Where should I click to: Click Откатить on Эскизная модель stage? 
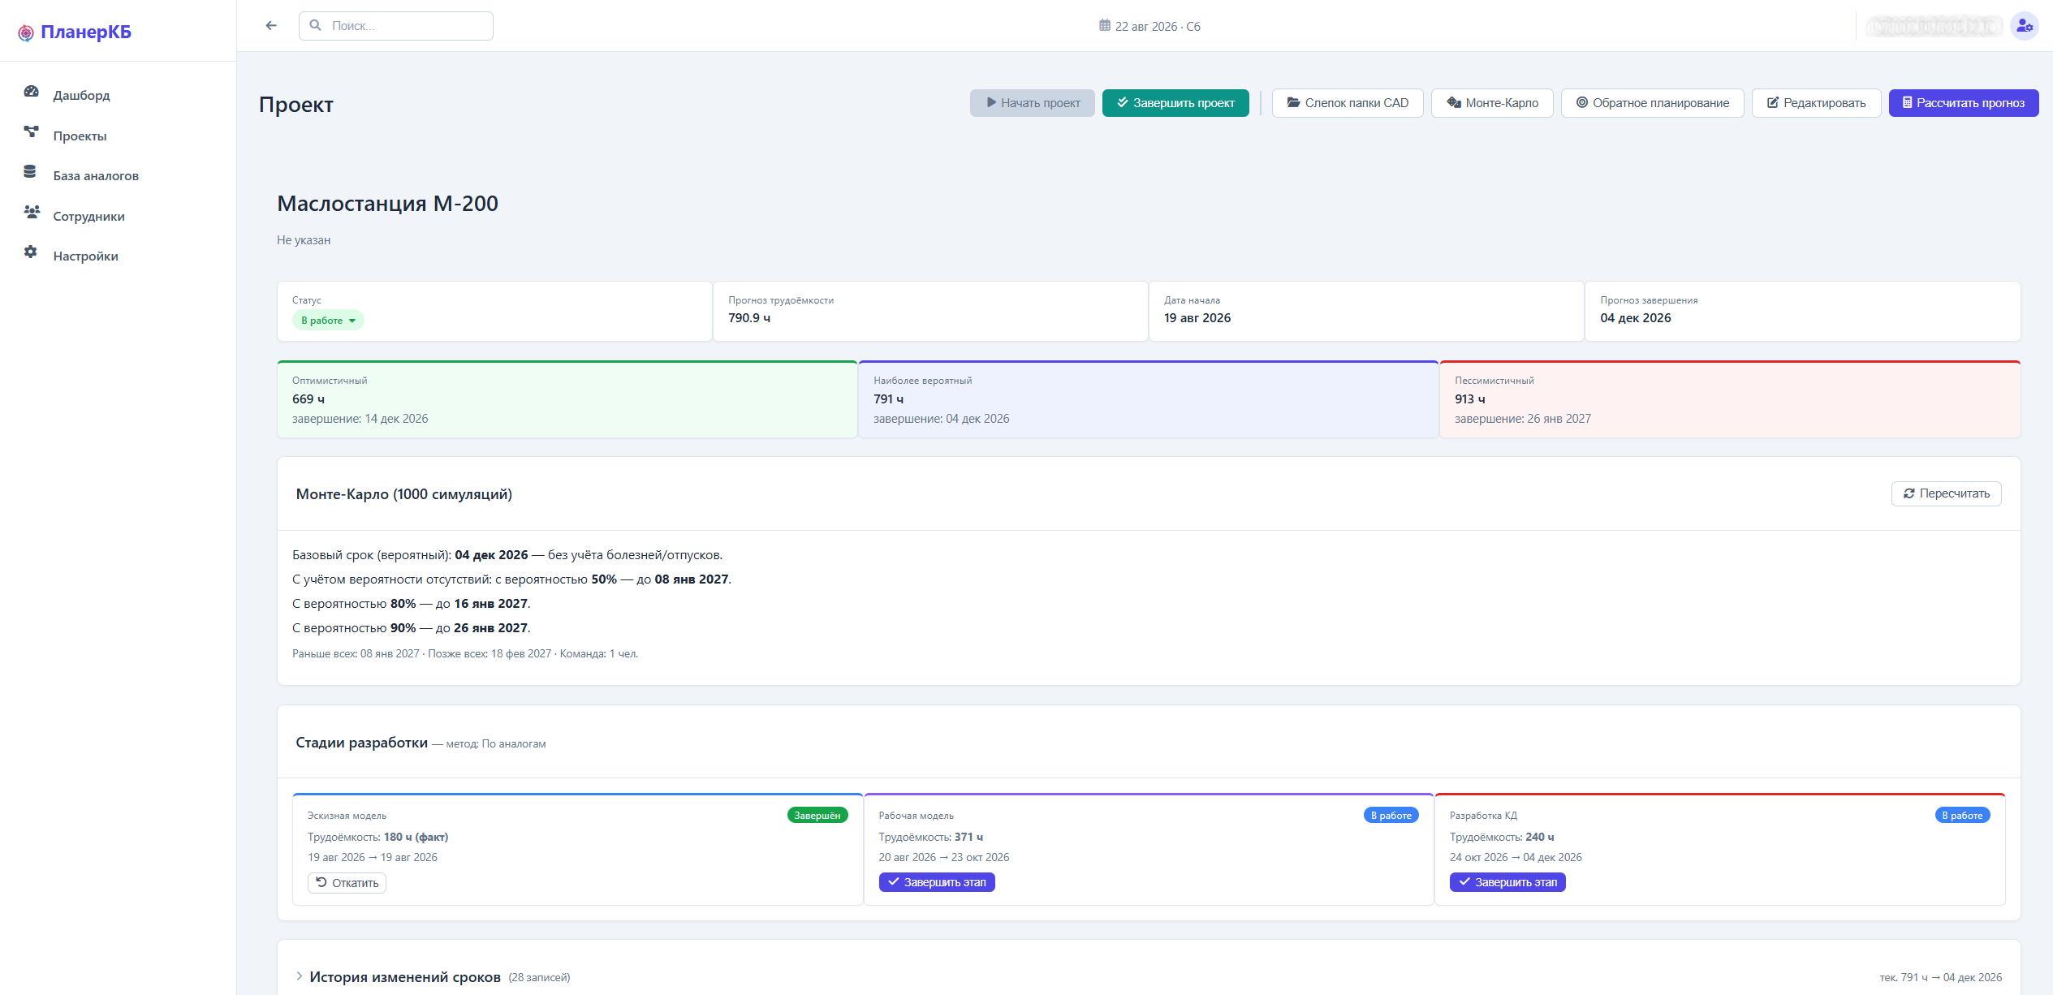[347, 883]
